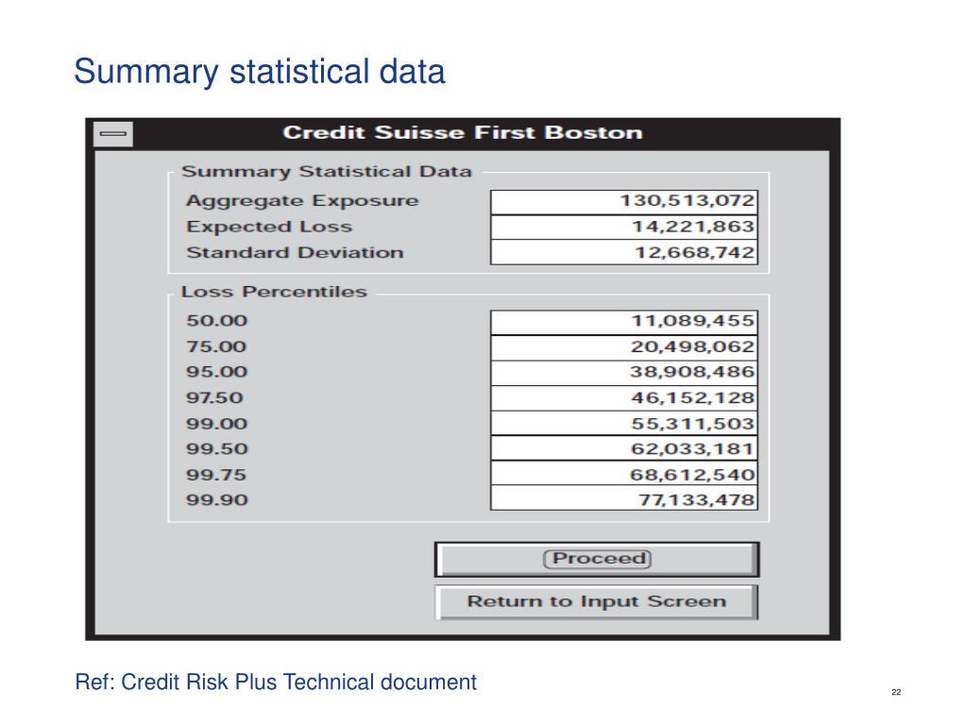This screenshot has width=967, height=725.
Task: Select the Expected Loss field 14,221,863
Action: pos(624,227)
